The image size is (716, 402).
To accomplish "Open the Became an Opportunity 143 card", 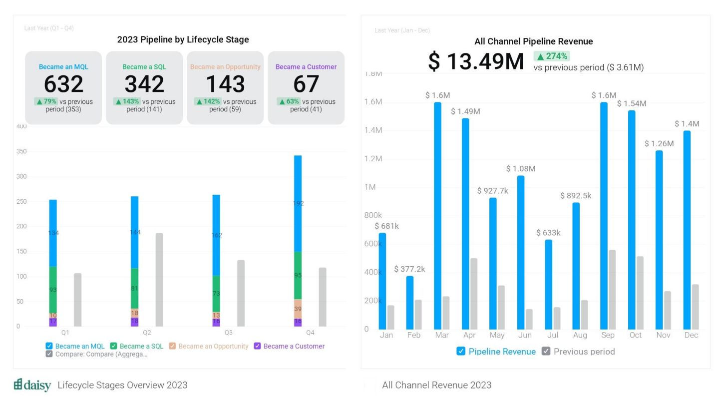I will pos(225,88).
